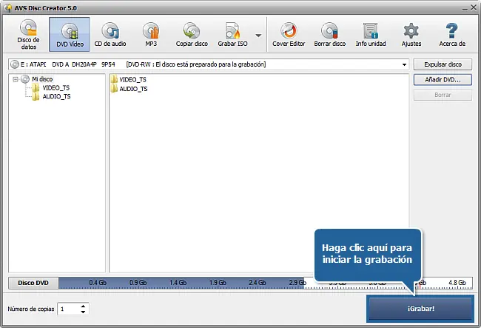Viewport: 481px width, 328px height.
Task: Click the drive disc icon in drive selector
Action: tap(14, 64)
